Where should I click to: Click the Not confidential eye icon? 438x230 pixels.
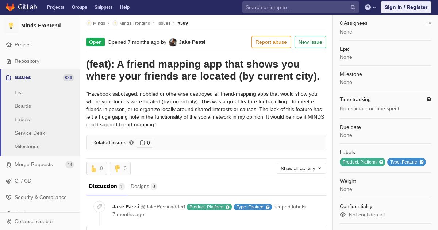click(343, 215)
